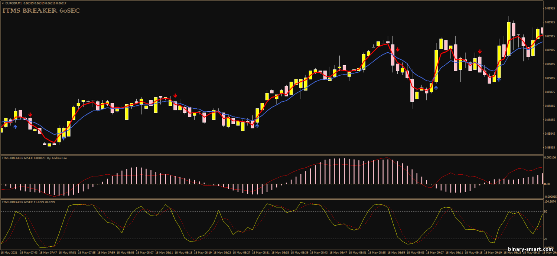Click price level 0.85925 on the axis
Screen dimensions: 557x256
point(549,22)
